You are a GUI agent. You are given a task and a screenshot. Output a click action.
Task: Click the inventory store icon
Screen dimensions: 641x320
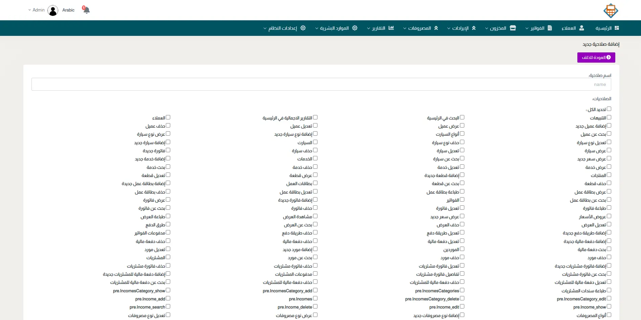513,28
